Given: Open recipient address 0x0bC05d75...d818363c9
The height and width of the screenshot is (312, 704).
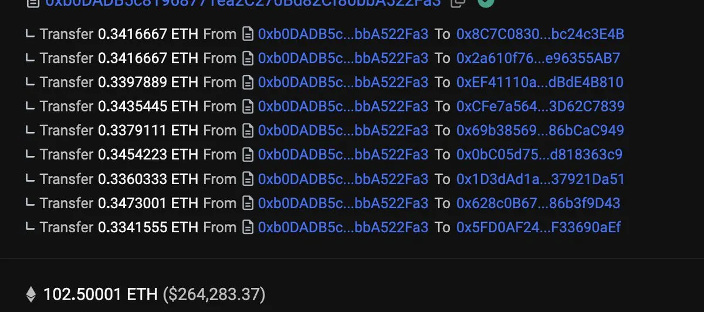Looking at the screenshot, I should 539,154.
